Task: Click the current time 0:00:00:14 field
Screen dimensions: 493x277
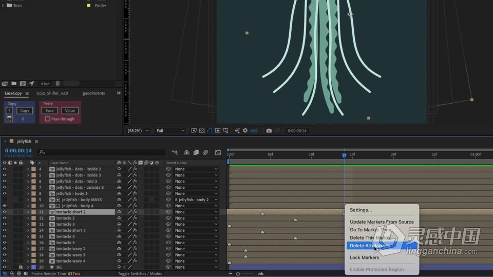Action: (x=18, y=151)
